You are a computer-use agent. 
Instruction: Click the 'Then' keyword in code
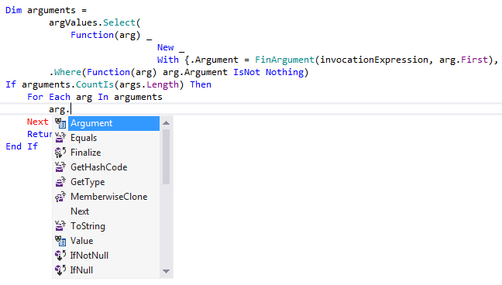pos(201,84)
